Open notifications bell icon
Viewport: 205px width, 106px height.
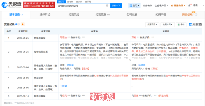point(189,6)
